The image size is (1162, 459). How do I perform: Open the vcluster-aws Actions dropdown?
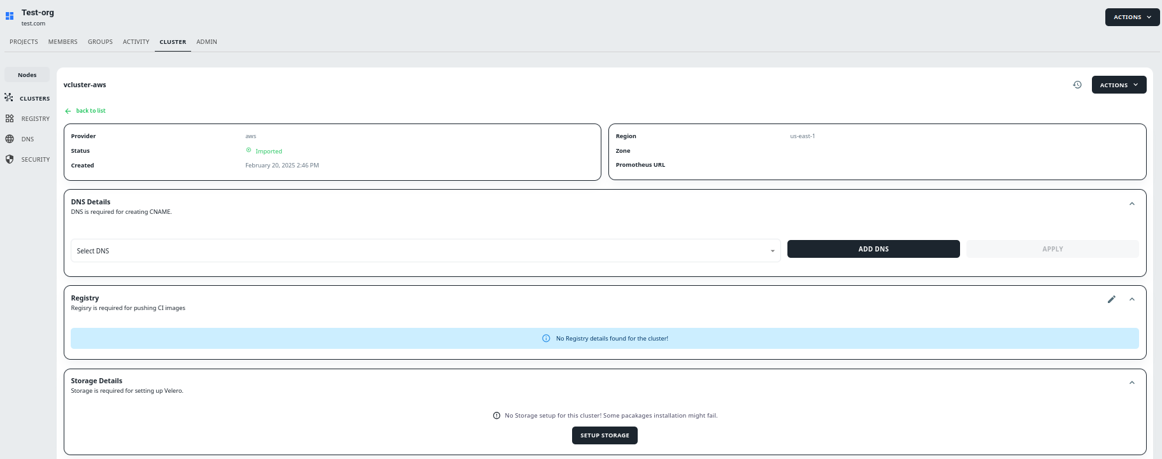click(1119, 85)
